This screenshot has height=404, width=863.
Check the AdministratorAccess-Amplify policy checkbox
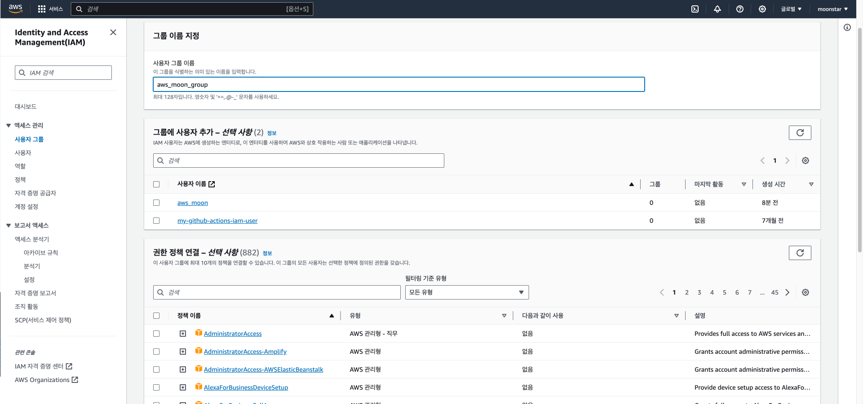click(156, 352)
